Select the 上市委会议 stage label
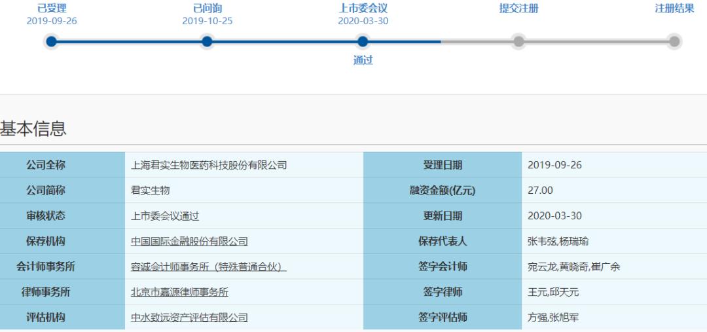The image size is (707, 332). [x=363, y=8]
